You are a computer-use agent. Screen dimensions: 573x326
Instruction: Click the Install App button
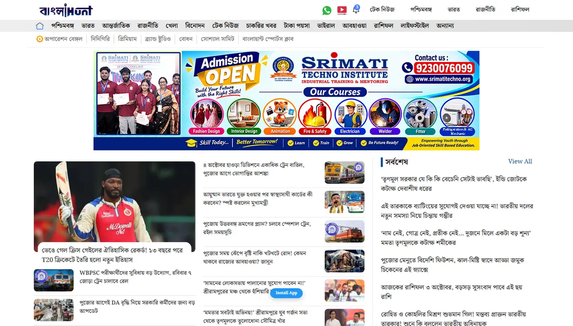(x=286, y=293)
